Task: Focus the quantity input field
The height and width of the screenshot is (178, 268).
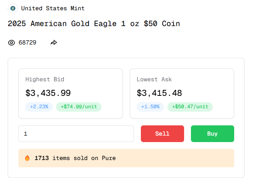Action: pyautogui.click(x=76, y=134)
